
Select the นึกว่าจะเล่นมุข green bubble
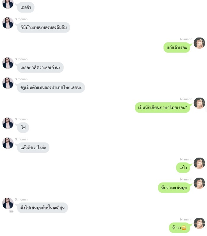(x=174, y=188)
